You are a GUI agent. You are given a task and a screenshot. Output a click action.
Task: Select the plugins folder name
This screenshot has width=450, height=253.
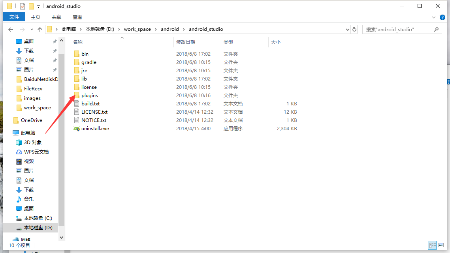(x=90, y=95)
